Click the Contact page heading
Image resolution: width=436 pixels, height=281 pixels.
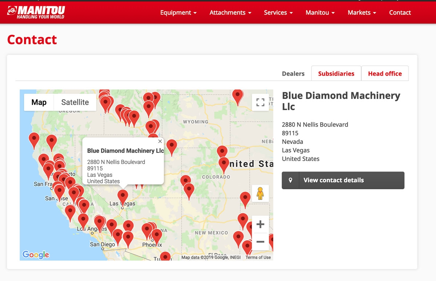click(32, 39)
